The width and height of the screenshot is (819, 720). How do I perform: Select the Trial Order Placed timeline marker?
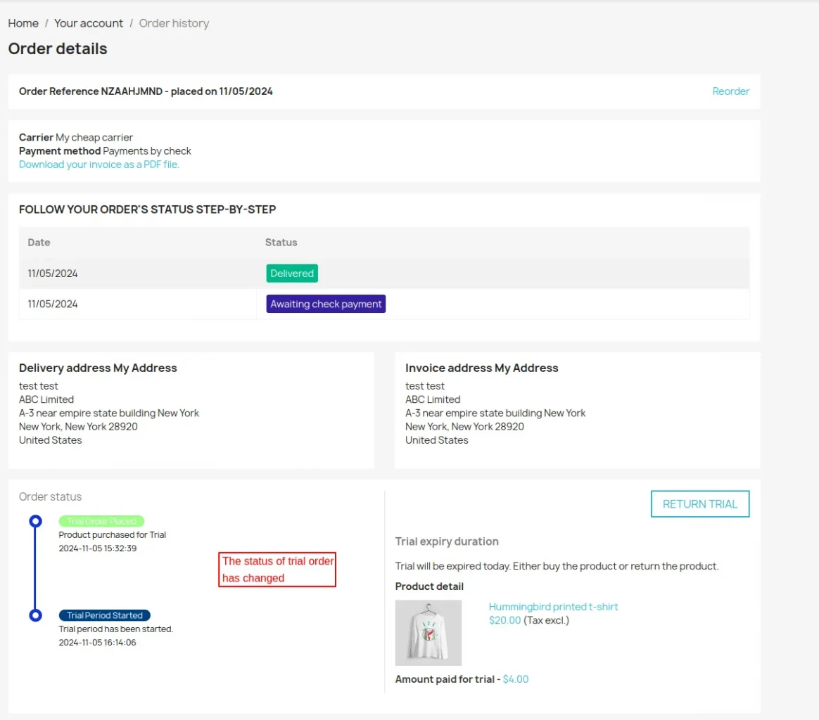click(x=36, y=521)
